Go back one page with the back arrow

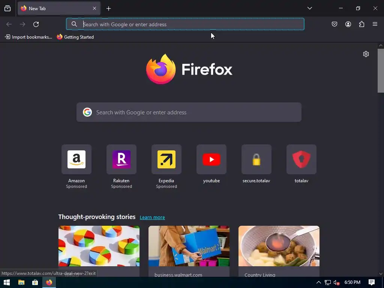pyautogui.click(x=9, y=24)
